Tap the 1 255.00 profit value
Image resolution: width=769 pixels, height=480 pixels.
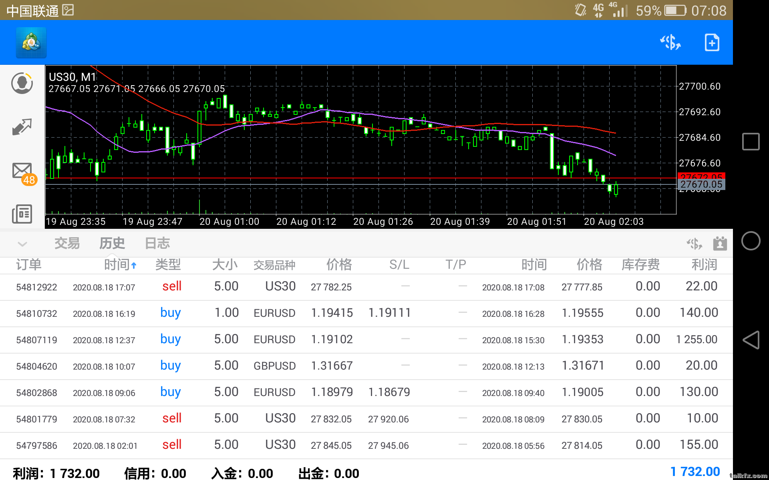point(697,340)
